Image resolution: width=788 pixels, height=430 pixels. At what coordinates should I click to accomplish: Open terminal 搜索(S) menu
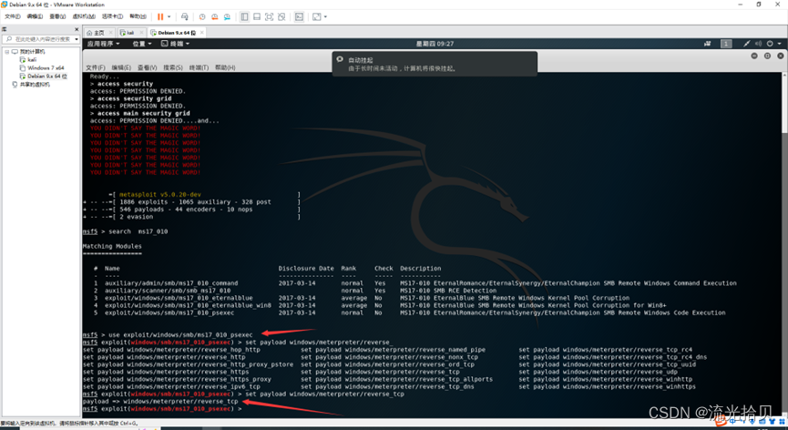point(173,67)
